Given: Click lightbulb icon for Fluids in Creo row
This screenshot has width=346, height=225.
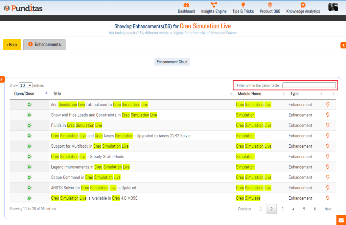Looking at the screenshot, I should pyautogui.click(x=327, y=125).
